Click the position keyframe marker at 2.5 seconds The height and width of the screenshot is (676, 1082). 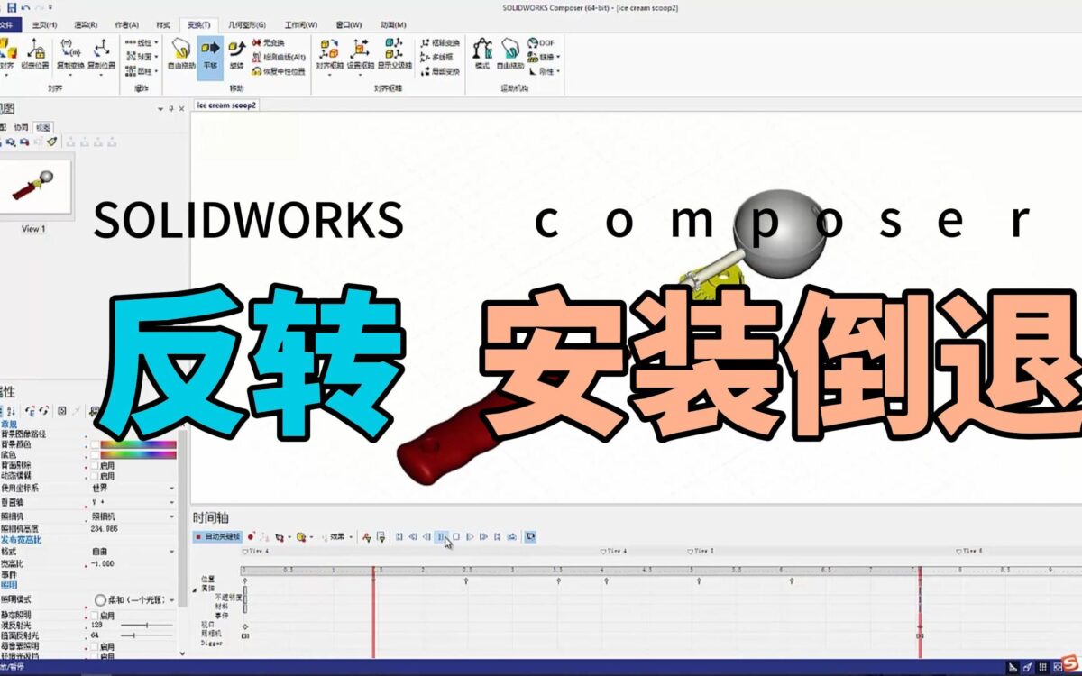466,580
